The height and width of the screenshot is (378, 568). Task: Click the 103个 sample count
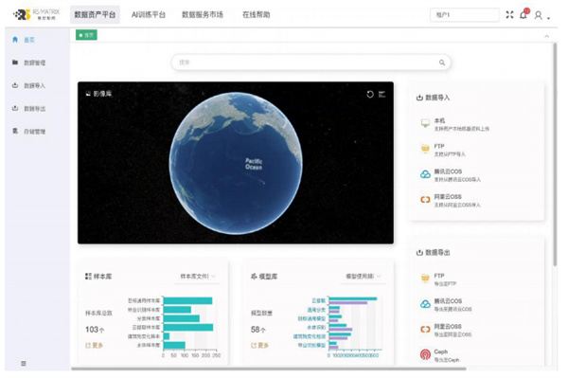(95, 330)
